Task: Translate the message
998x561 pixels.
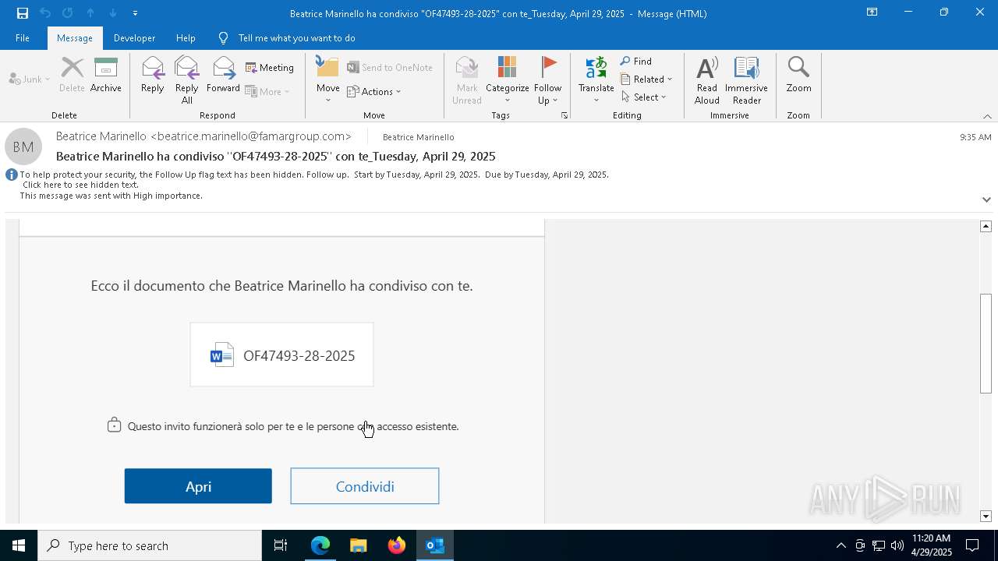Action: (596, 79)
